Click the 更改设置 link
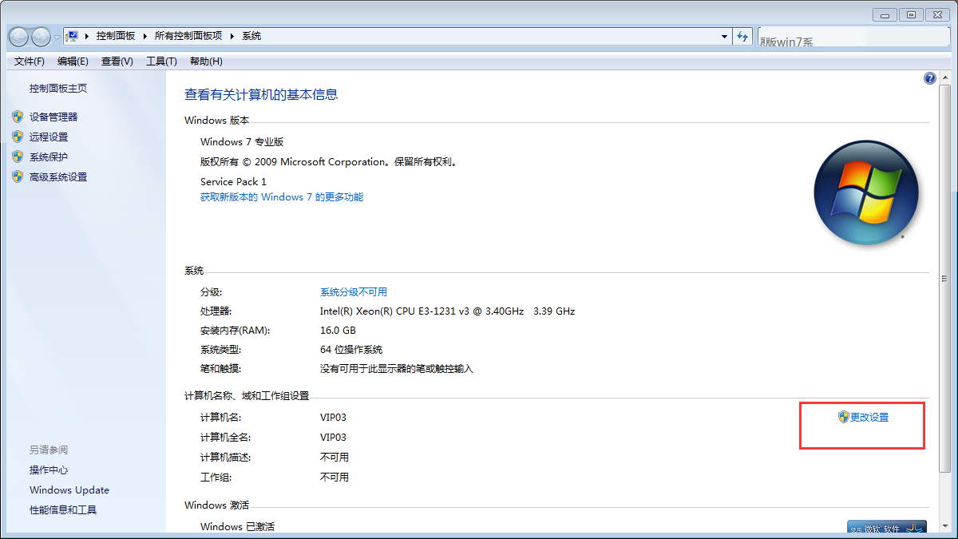This screenshot has width=958, height=539. click(x=869, y=417)
